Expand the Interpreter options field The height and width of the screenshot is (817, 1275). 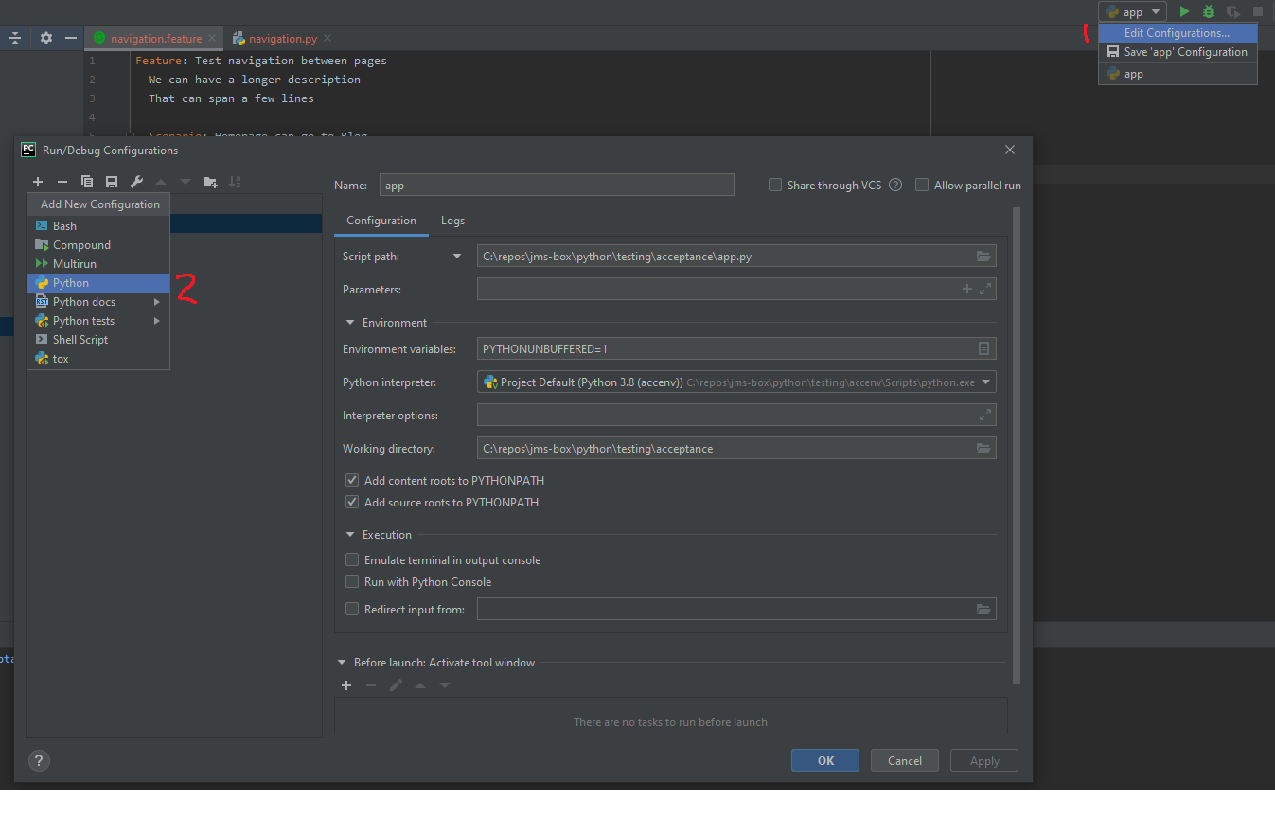985,415
